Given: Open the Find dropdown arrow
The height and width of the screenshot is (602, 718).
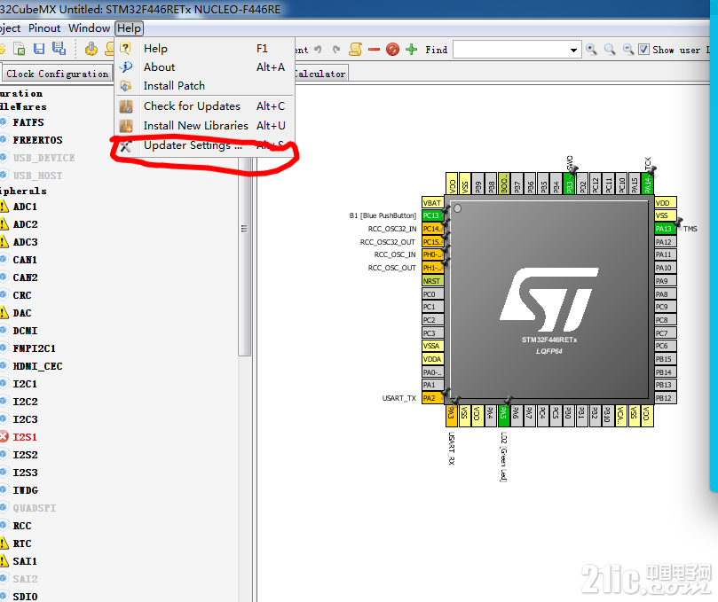Looking at the screenshot, I should [x=573, y=50].
